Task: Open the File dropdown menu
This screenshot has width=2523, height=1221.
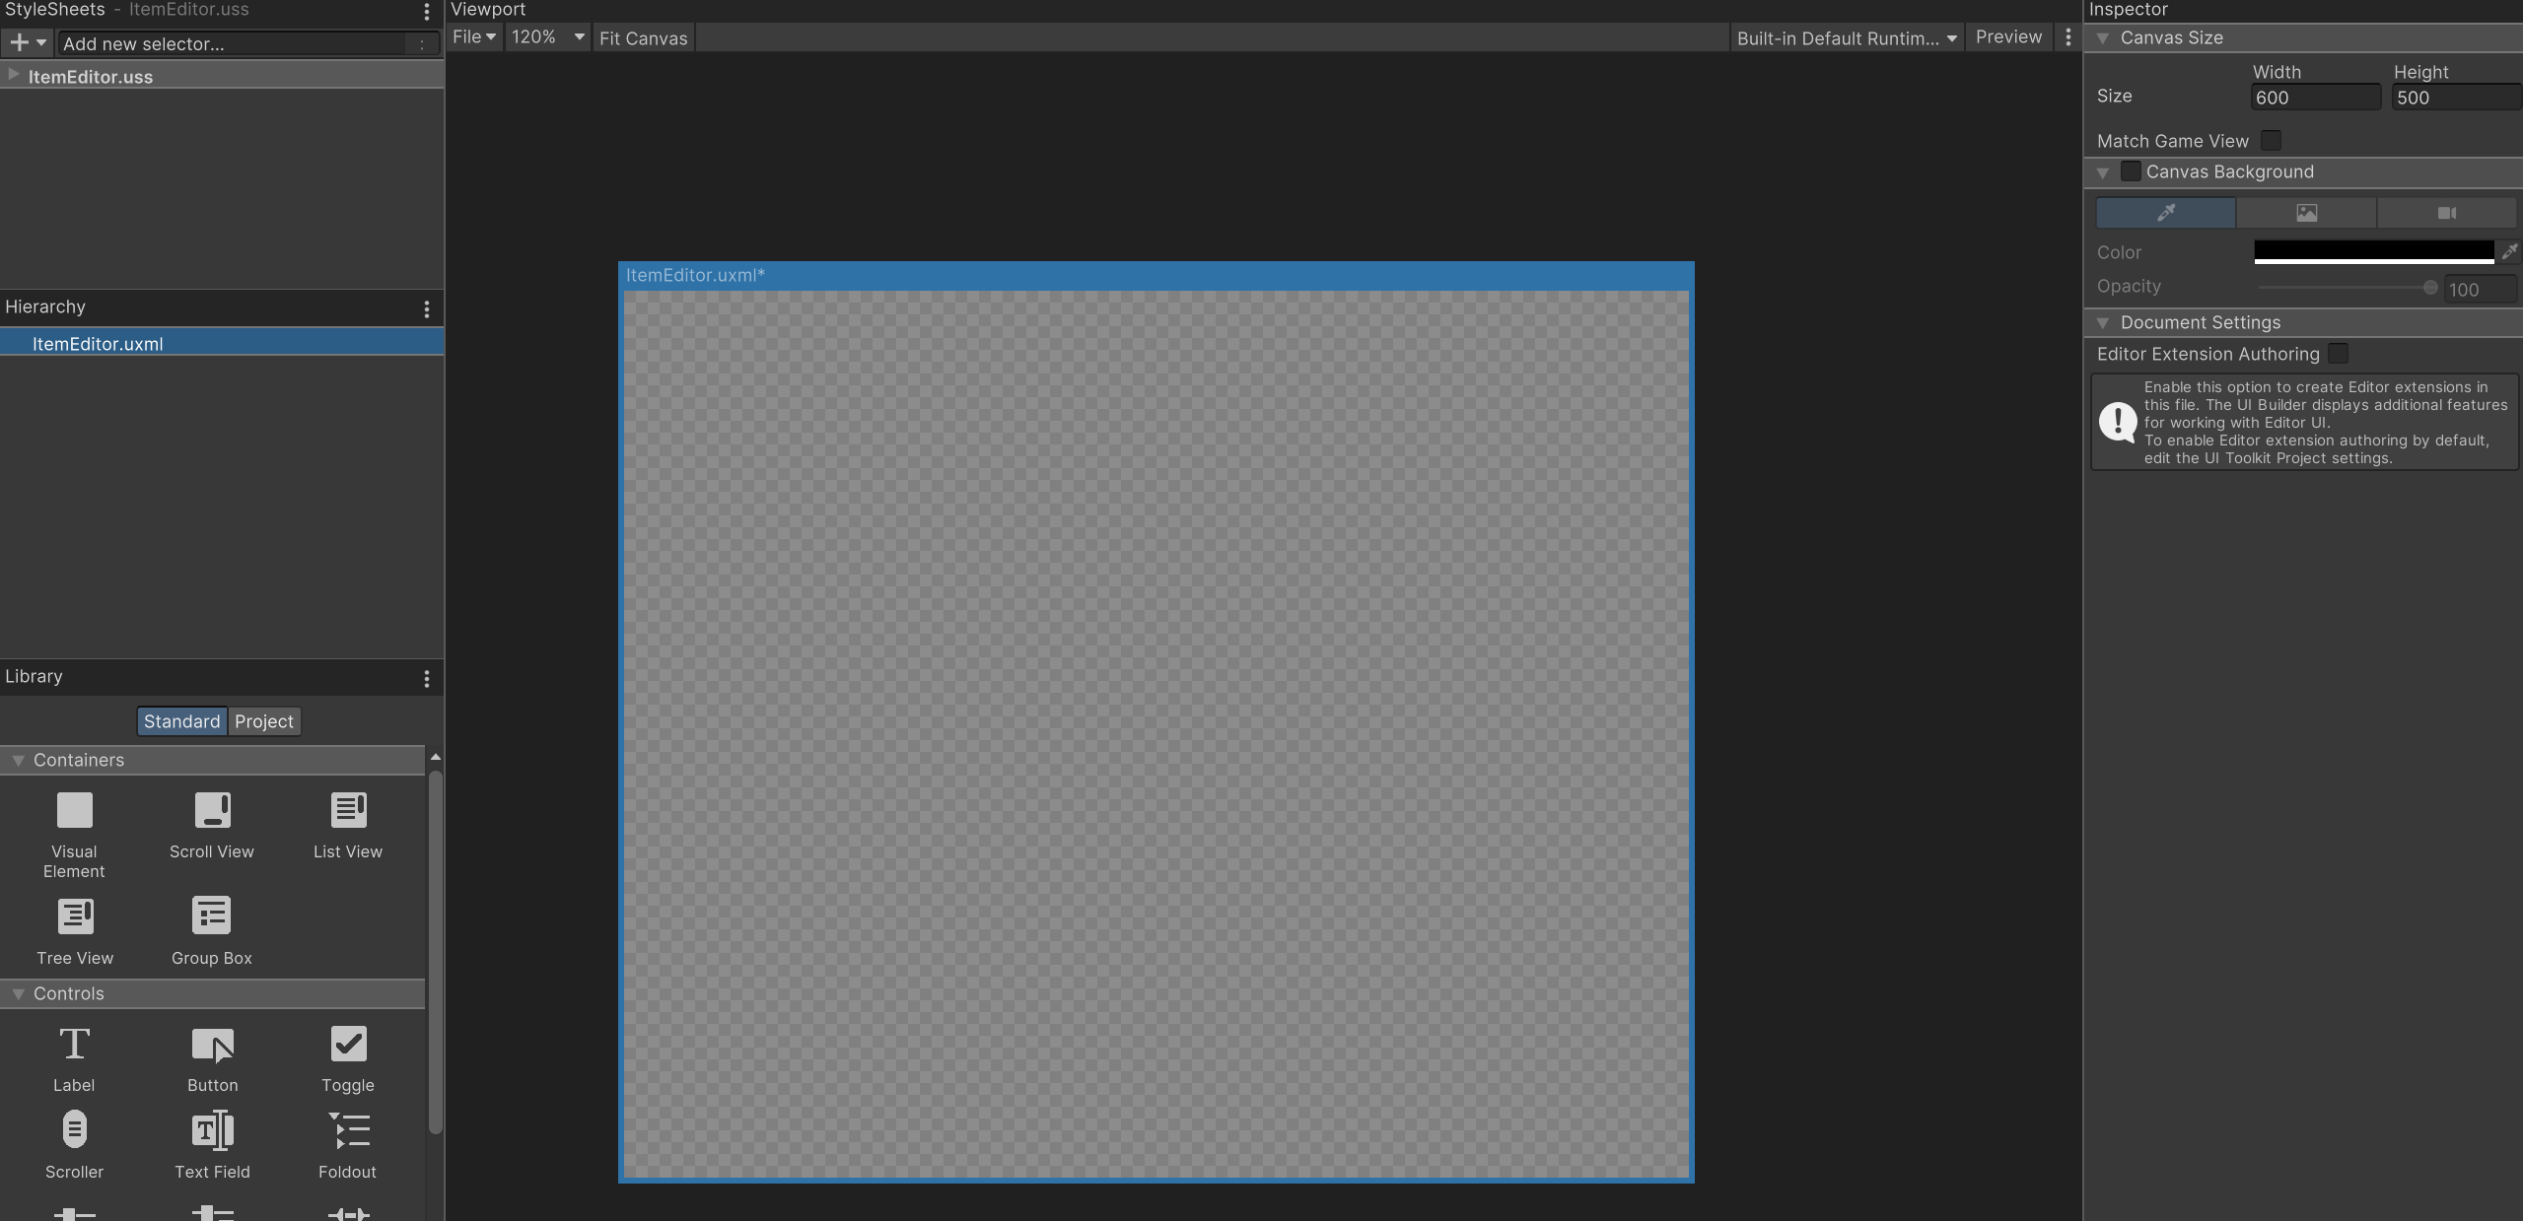Action: click(x=474, y=37)
